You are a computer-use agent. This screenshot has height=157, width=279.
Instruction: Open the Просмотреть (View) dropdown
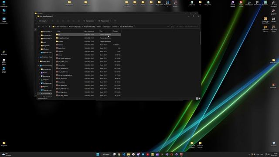pos(105,21)
